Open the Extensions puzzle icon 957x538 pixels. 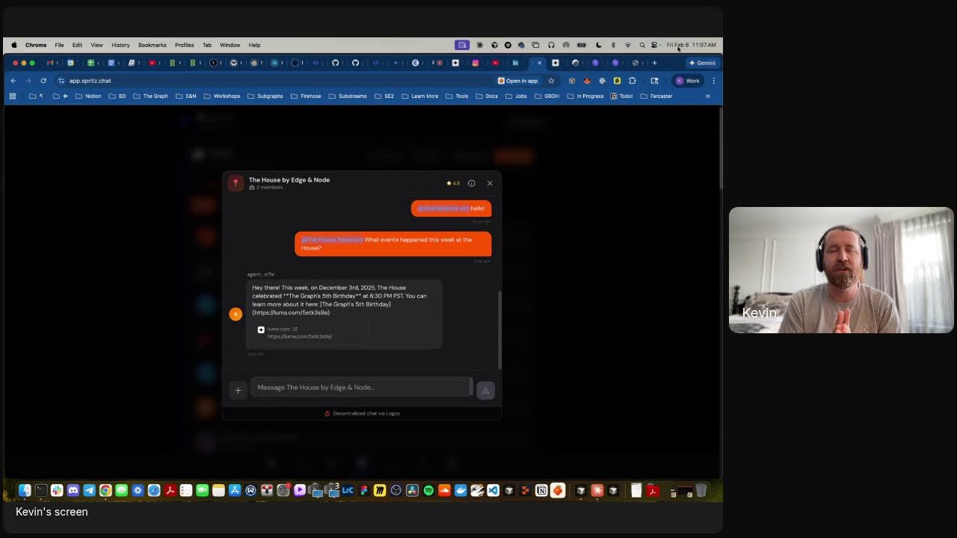pyautogui.click(x=633, y=81)
